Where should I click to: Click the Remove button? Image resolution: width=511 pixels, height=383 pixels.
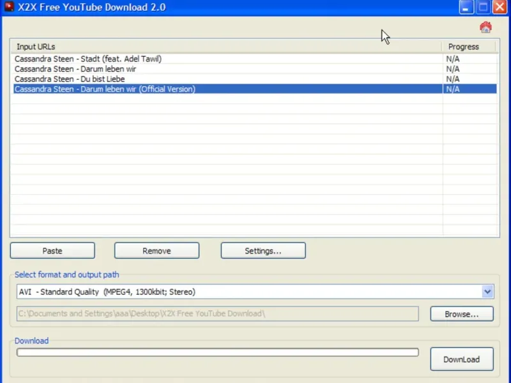coord(156,250)
